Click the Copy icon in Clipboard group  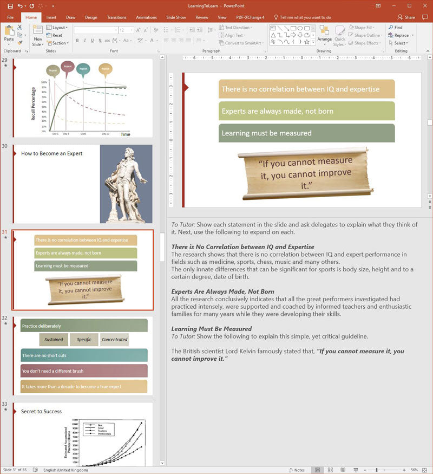point(19,35)
